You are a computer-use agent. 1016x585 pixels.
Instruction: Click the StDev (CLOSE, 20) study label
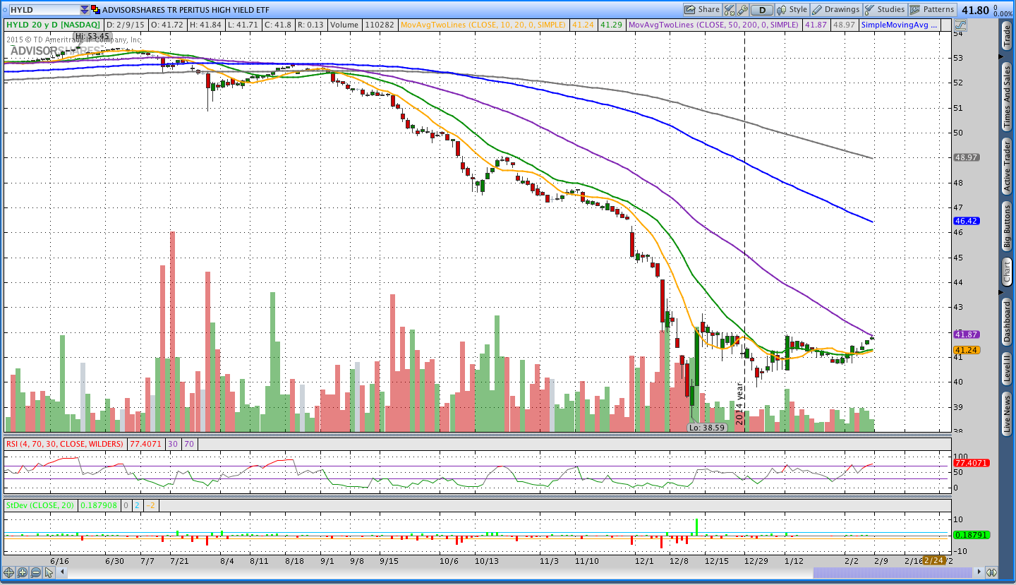(x=42, y=505)
